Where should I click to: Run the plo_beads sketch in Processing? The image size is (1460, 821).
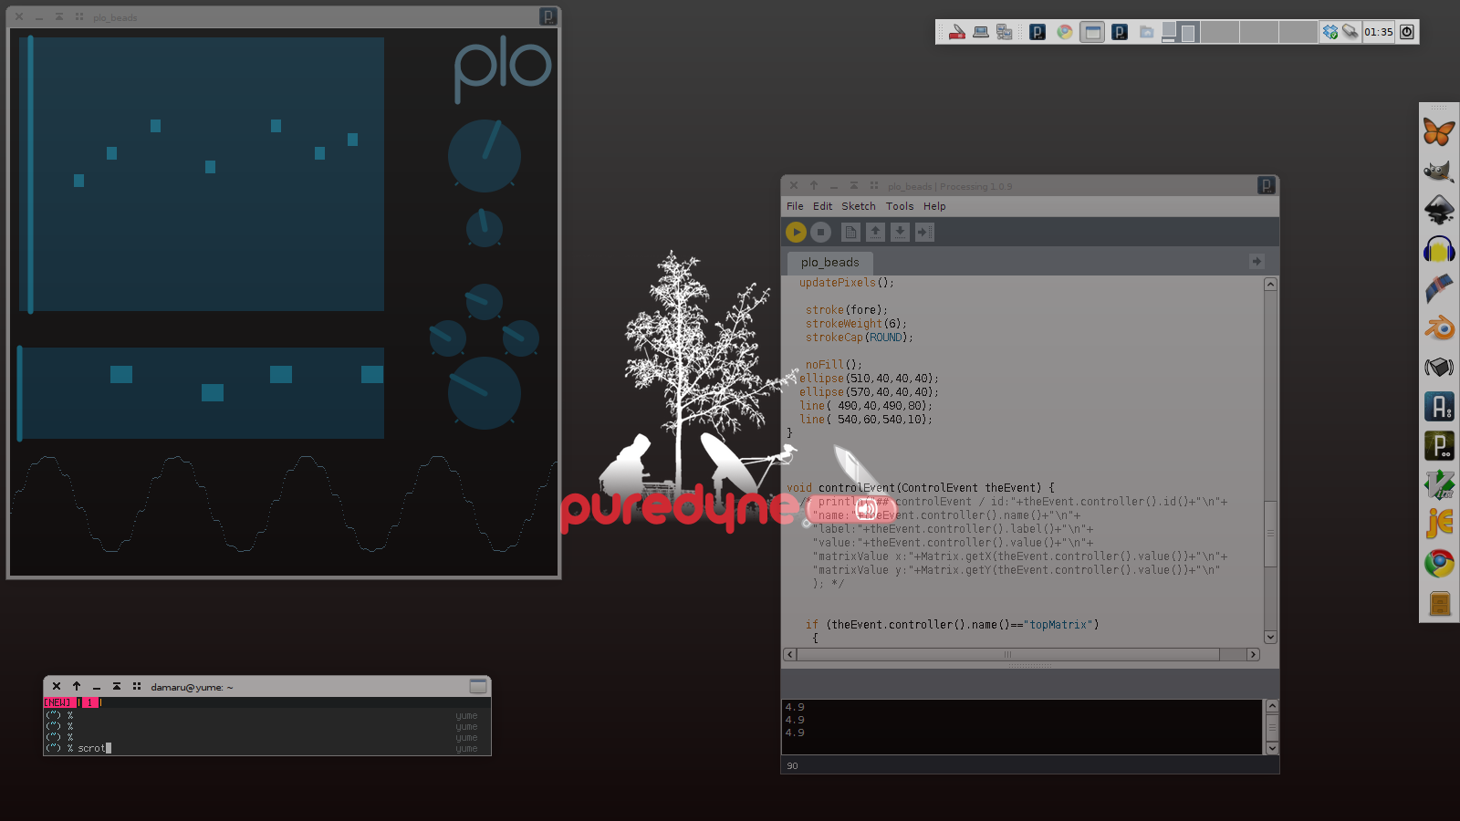[796, 232]
